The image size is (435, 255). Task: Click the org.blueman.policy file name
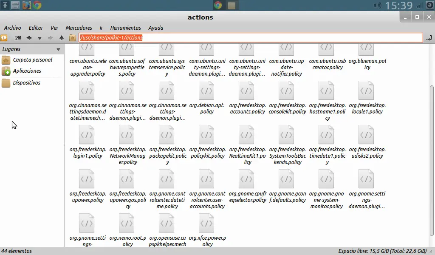pyautogui.click(x=367, y=64)
